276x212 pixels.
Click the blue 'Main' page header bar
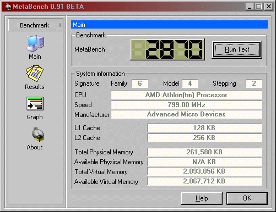169,25
